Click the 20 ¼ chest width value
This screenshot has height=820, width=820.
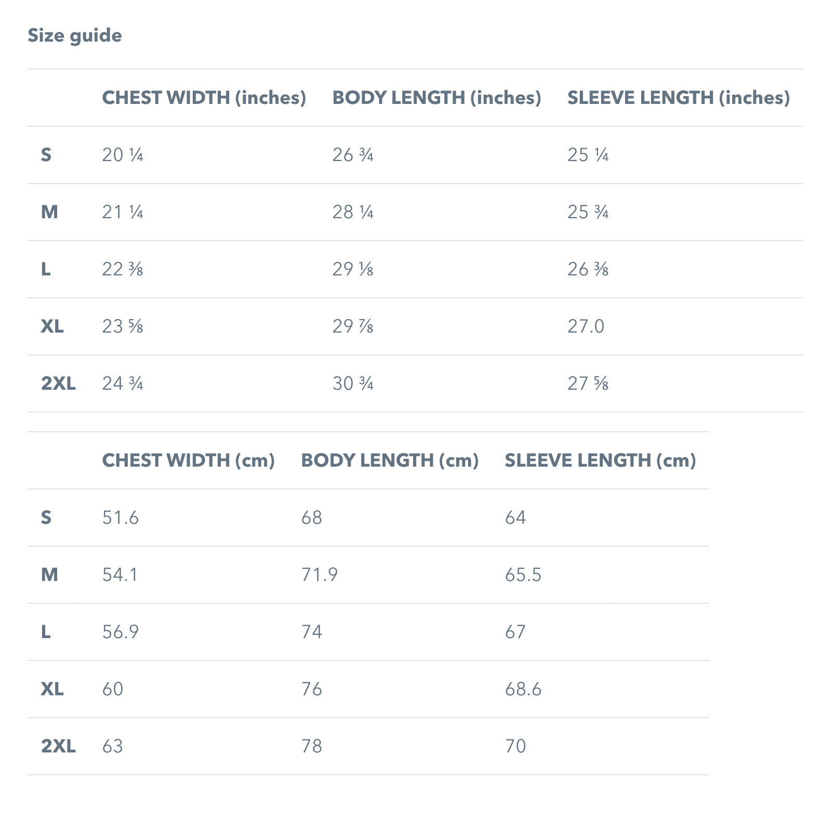point(123,155)
